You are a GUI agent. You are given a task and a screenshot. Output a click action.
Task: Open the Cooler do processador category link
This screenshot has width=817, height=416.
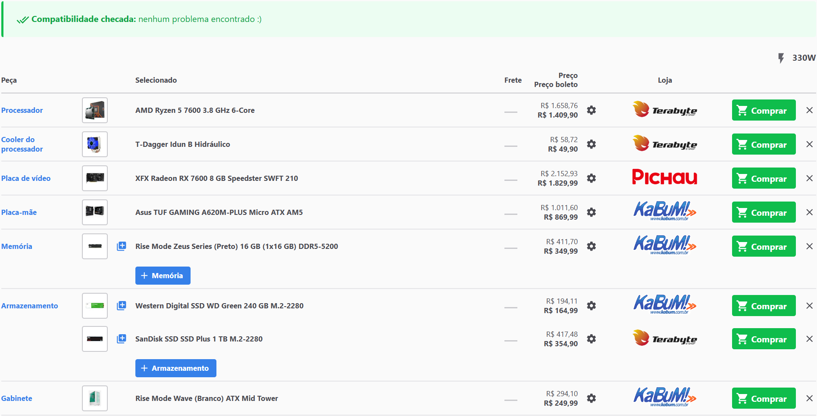click(x=22, y=144)
